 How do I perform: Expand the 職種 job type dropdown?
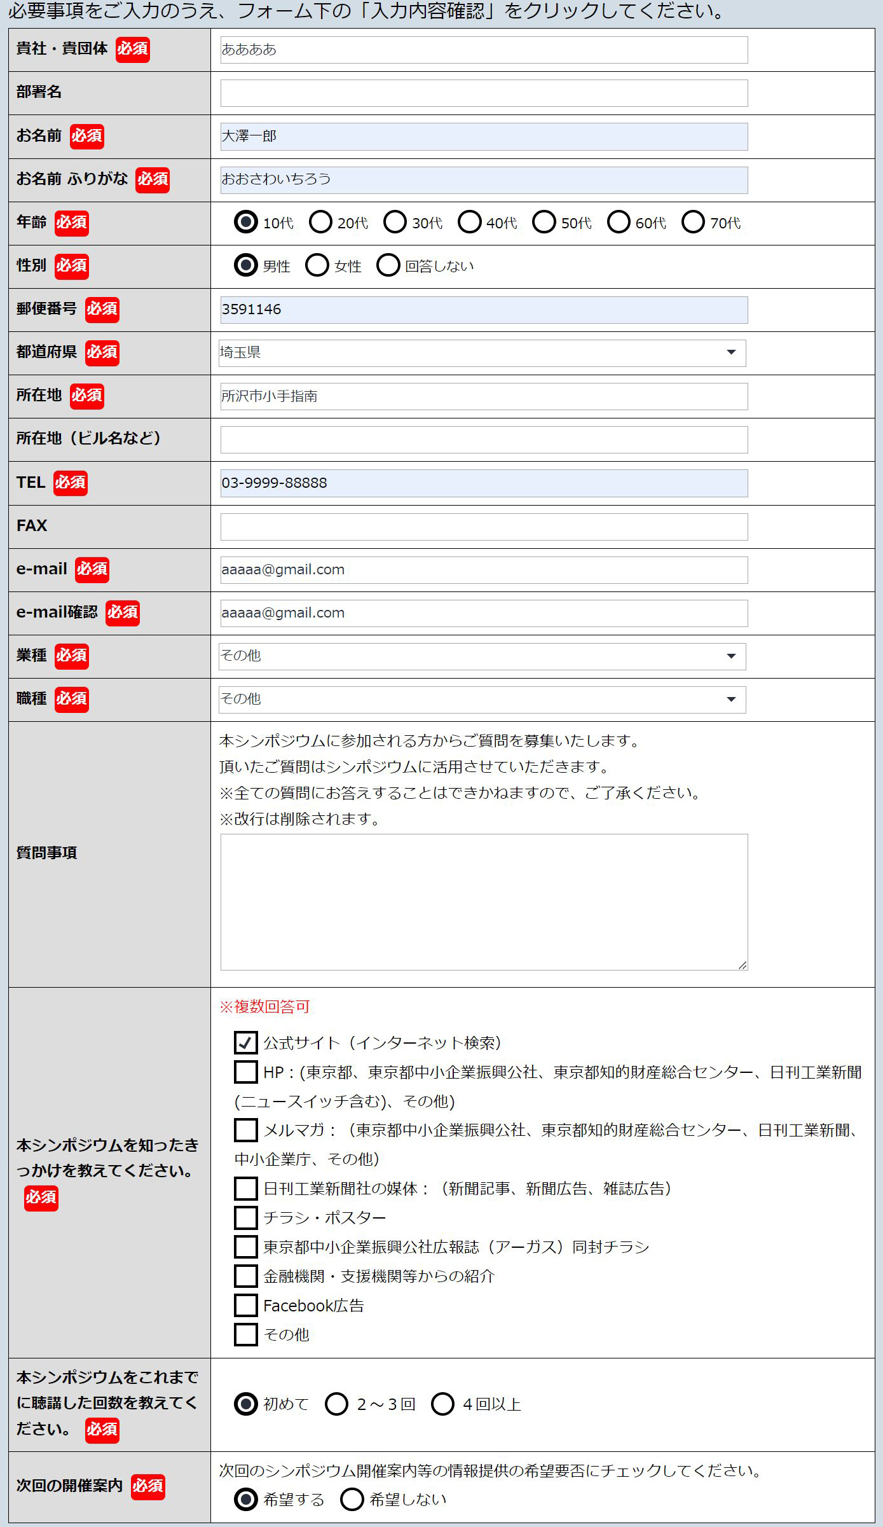[483, 700]
